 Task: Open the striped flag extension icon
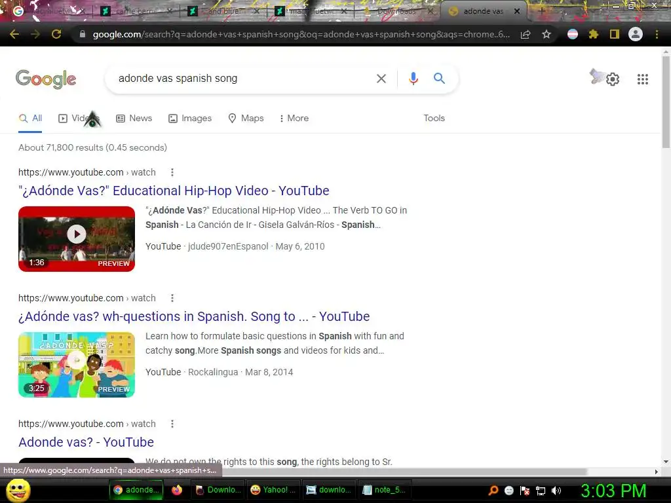click(x=573, y=34)
